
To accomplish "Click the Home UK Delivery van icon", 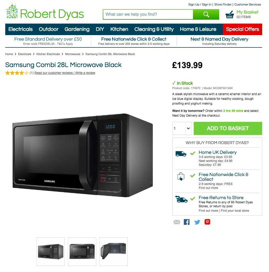I will (181, 154).
